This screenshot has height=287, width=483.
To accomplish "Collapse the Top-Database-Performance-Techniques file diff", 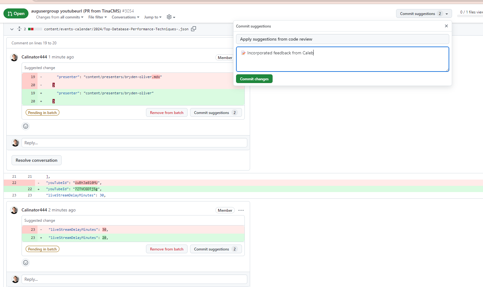I will 12,29.
